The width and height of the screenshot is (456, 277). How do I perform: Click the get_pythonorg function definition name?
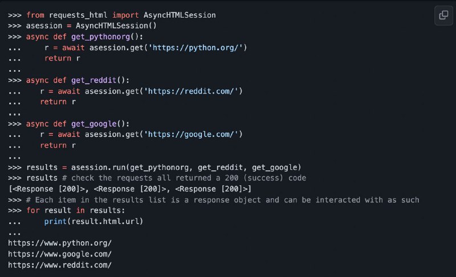[x=100, y=37]
